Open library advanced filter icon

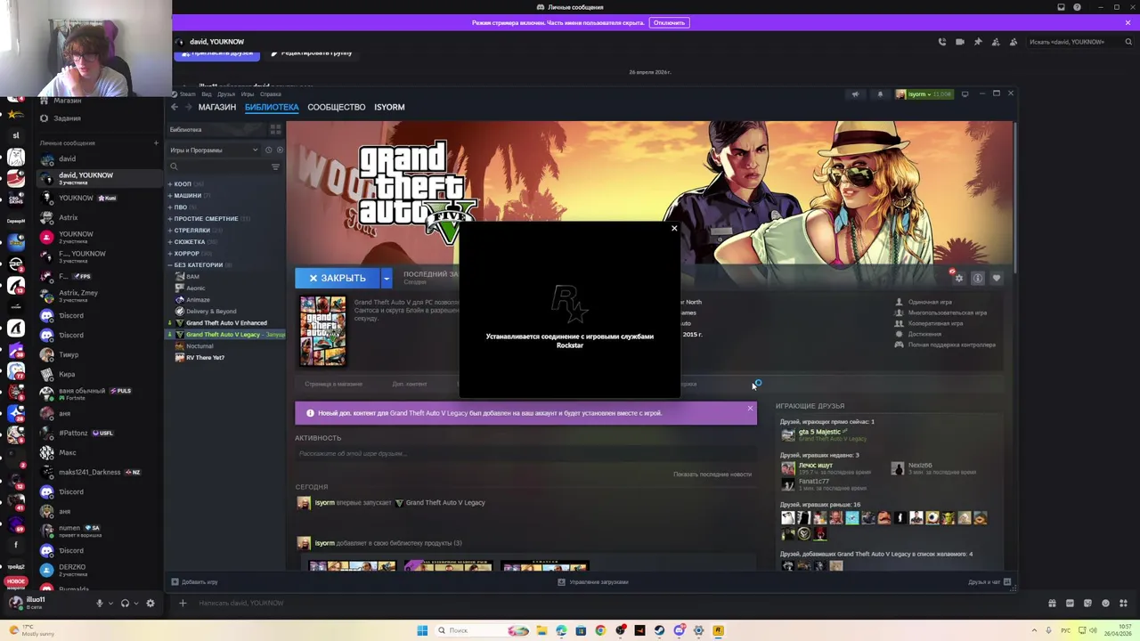[275, 166]
